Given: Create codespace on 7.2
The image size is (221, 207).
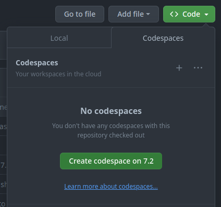Looking at the screenshot, I should tap(111, 161).
